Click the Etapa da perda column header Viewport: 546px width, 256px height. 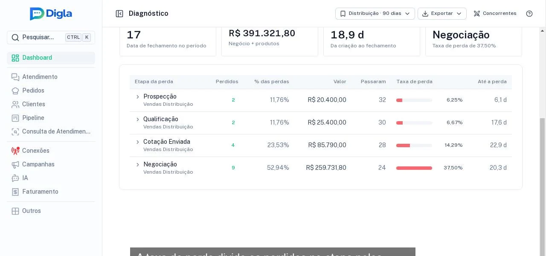coord(154,82)
